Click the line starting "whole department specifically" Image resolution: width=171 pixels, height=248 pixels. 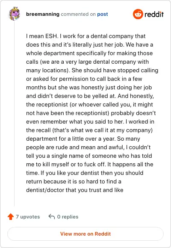89,53
